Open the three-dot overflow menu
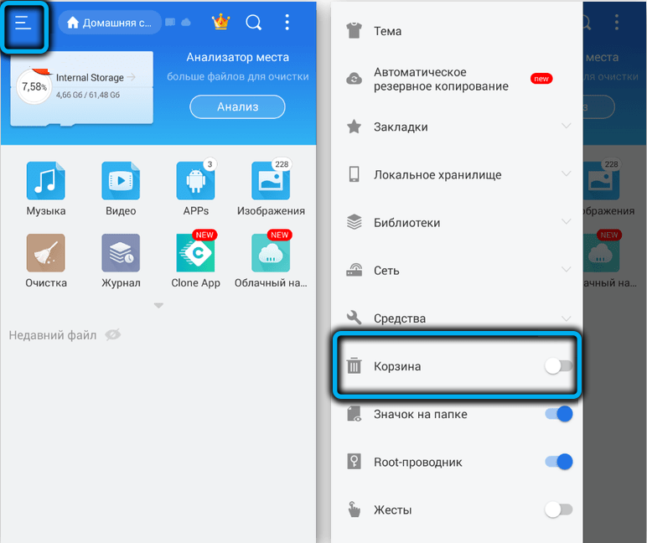This screenshot has width=647, height=543. (287, 23)
